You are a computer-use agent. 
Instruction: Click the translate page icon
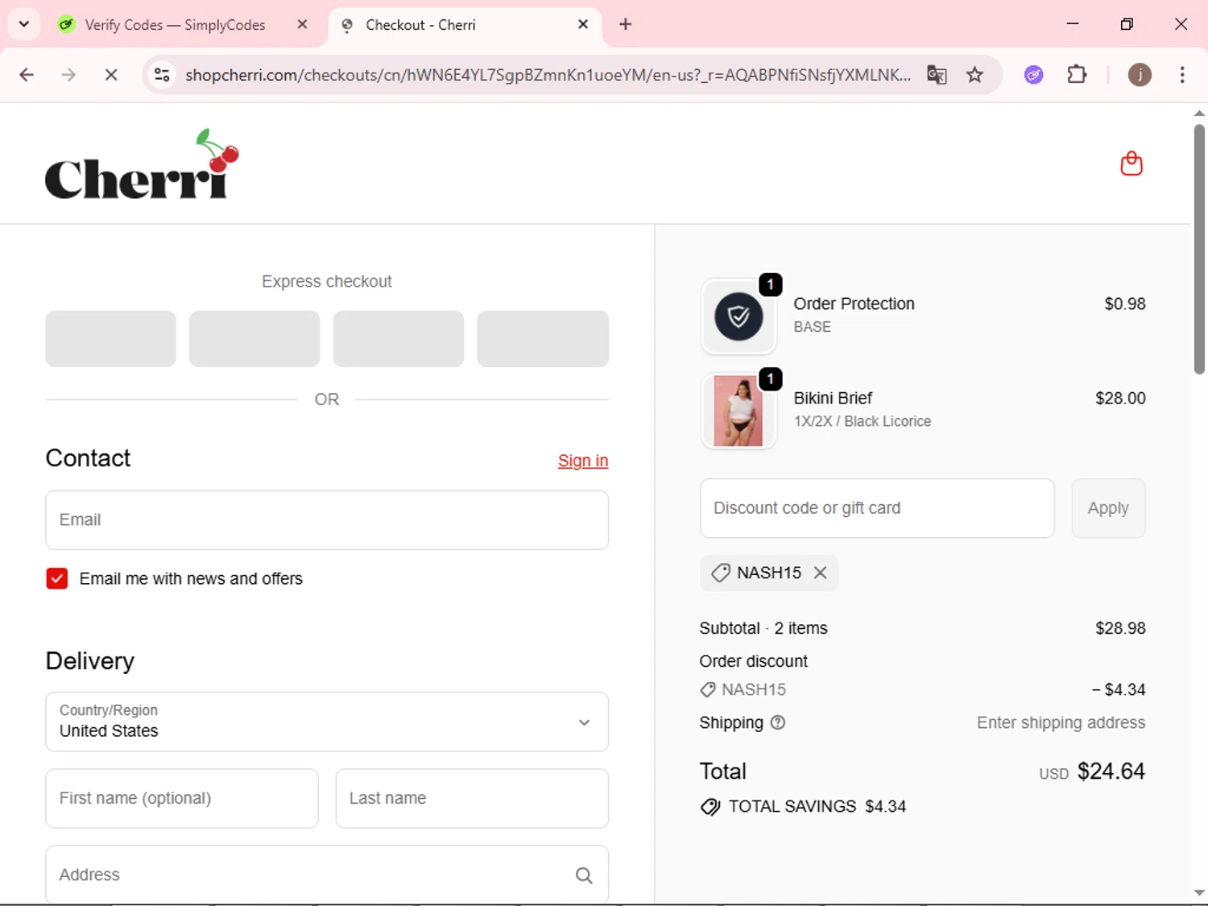[x=937, y=75]
